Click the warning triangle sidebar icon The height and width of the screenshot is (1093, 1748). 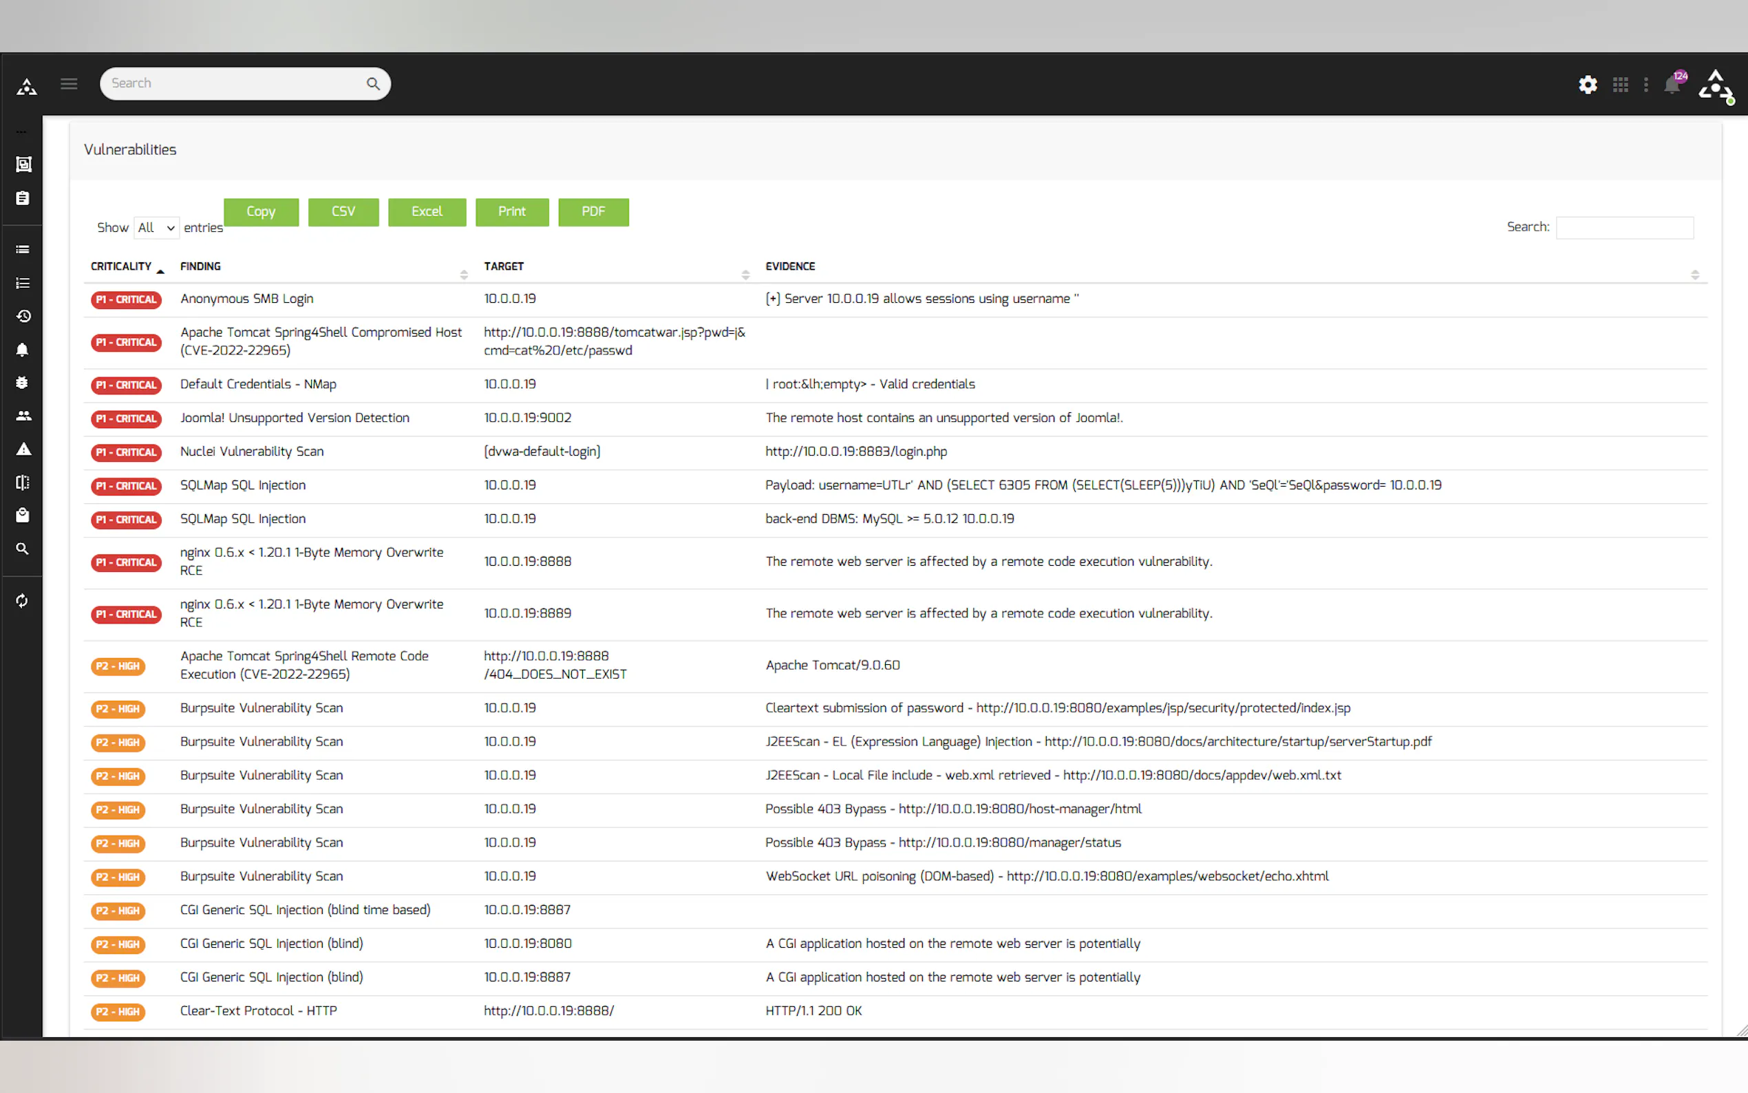pos(23,449)
